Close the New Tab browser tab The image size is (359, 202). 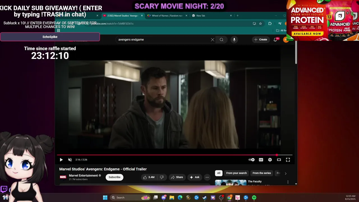click(231, 16)
